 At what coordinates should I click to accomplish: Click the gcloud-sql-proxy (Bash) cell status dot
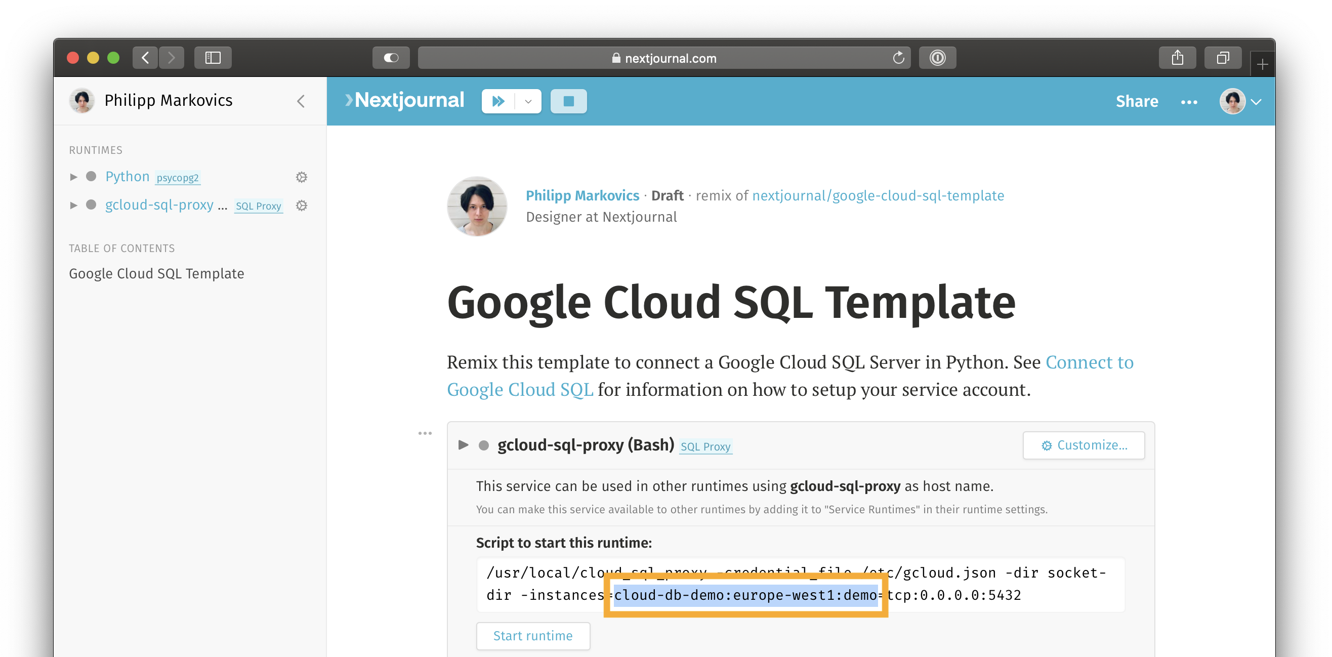point(483,445)
